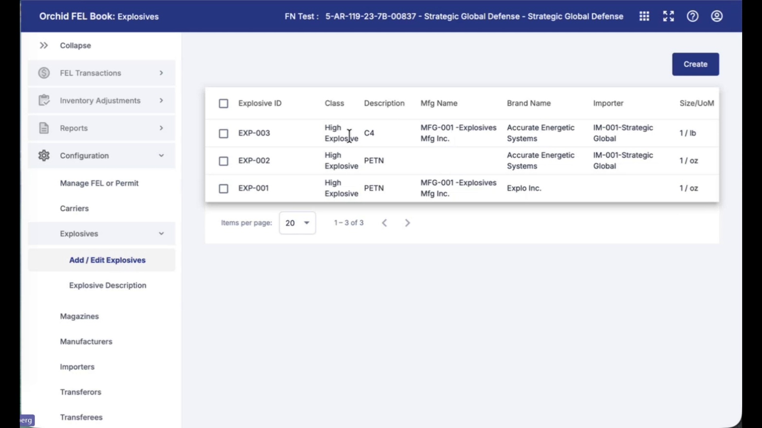Click IM-001-Strategic Global in EXP-002 row
Viewport: 762px width, 428px height.
[623, 161]
